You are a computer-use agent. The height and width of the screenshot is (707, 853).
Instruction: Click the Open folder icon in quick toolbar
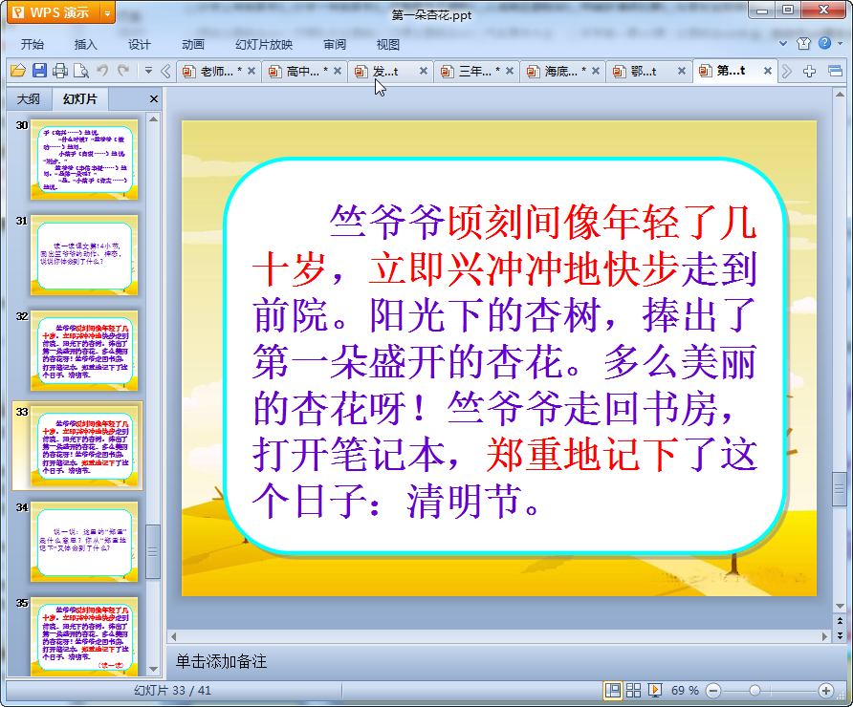point(17,71)
